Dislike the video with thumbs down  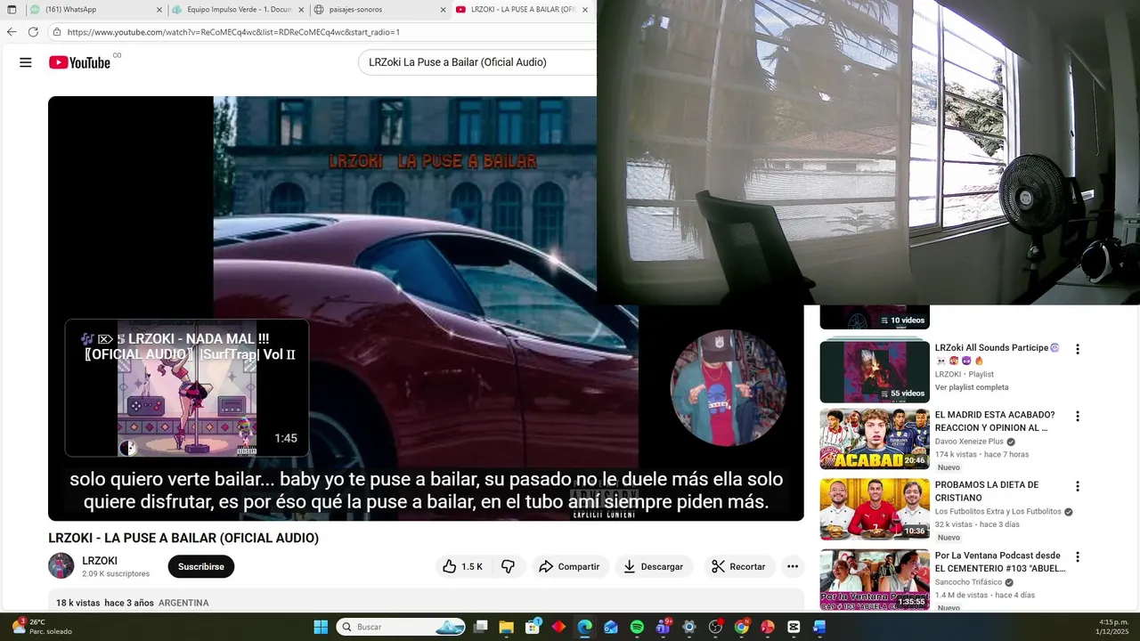coord(508,566)
